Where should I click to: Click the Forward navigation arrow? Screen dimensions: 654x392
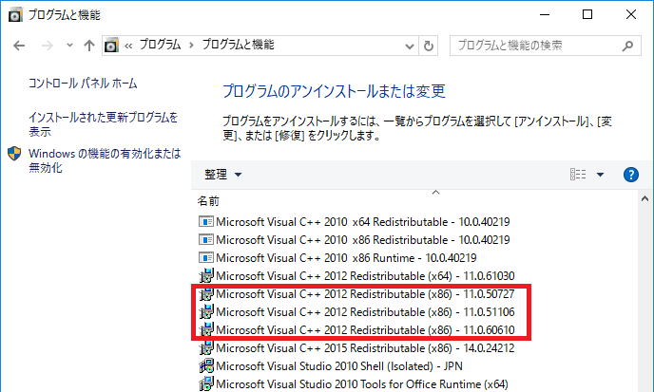pyautogui.click(x=48, y=46)
